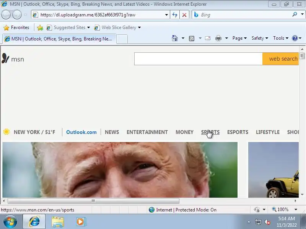Click the Help question mark icon
This screenshot has height=229, width=306.
coord(295,38)
